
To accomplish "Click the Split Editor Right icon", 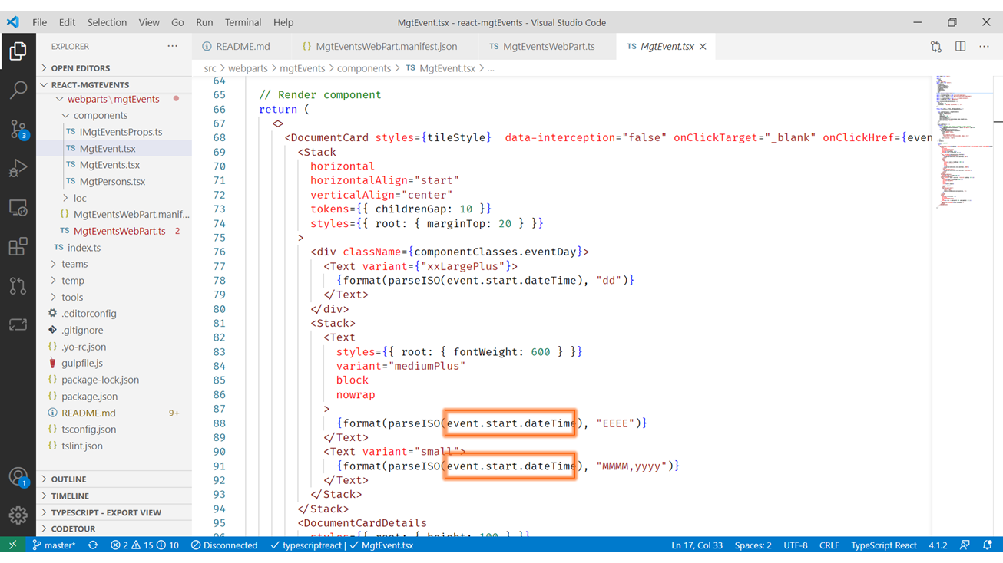I will (960, 47).
